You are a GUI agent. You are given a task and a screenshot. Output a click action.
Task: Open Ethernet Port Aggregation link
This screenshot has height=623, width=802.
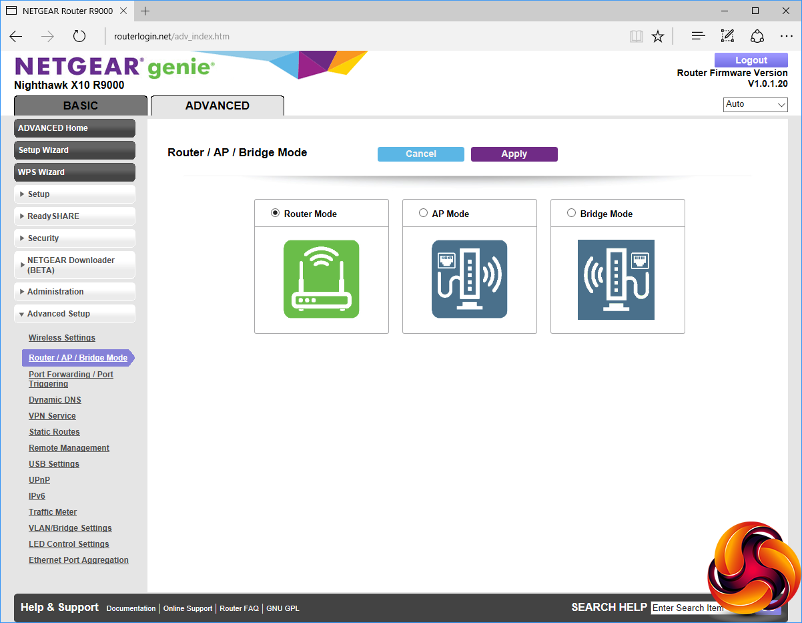(x=79, y=560)
